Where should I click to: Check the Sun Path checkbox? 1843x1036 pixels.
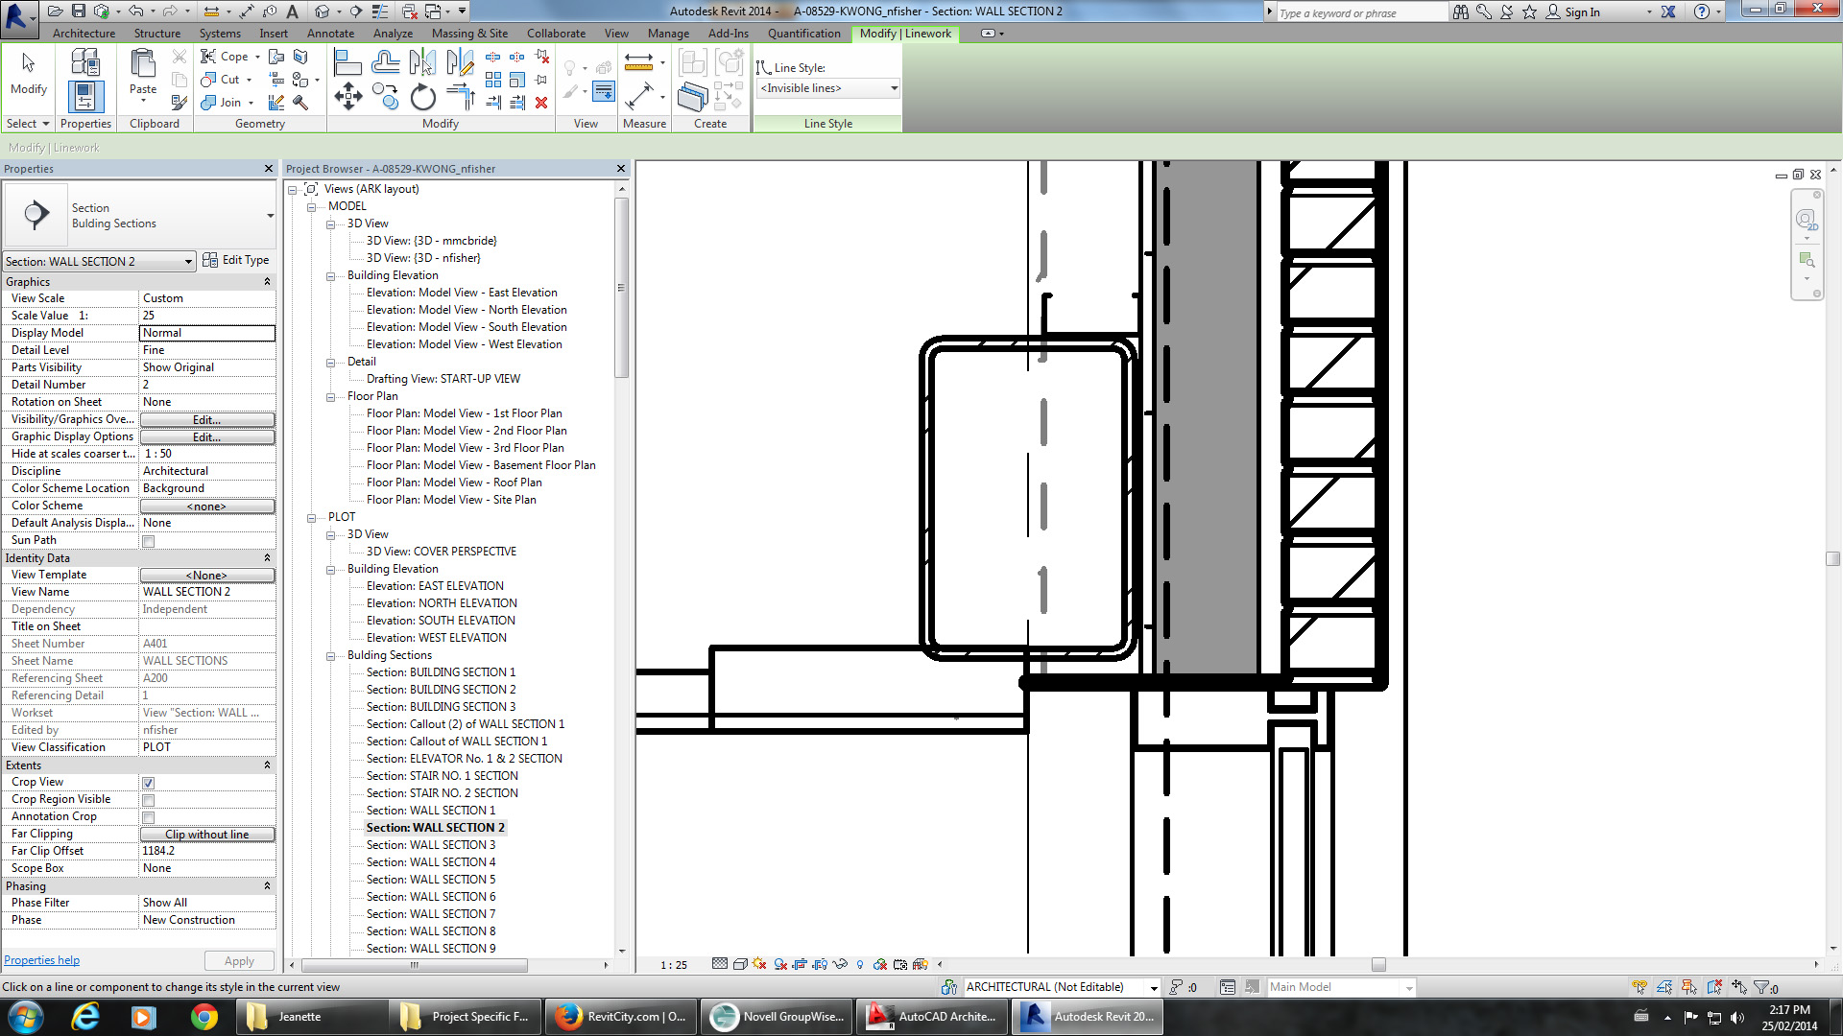click(149, 541)
